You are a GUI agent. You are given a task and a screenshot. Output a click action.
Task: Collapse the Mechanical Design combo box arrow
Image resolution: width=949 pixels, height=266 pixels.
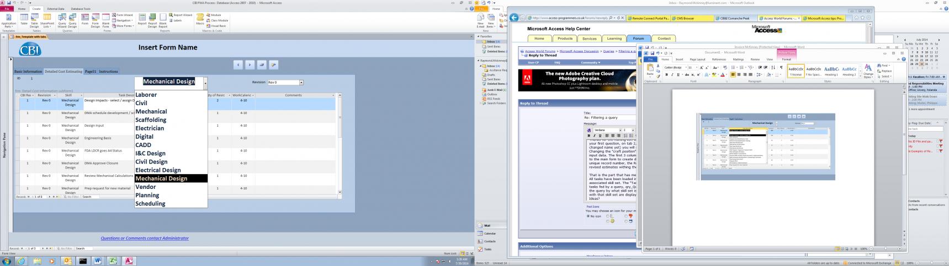click(x=205, y=83)
